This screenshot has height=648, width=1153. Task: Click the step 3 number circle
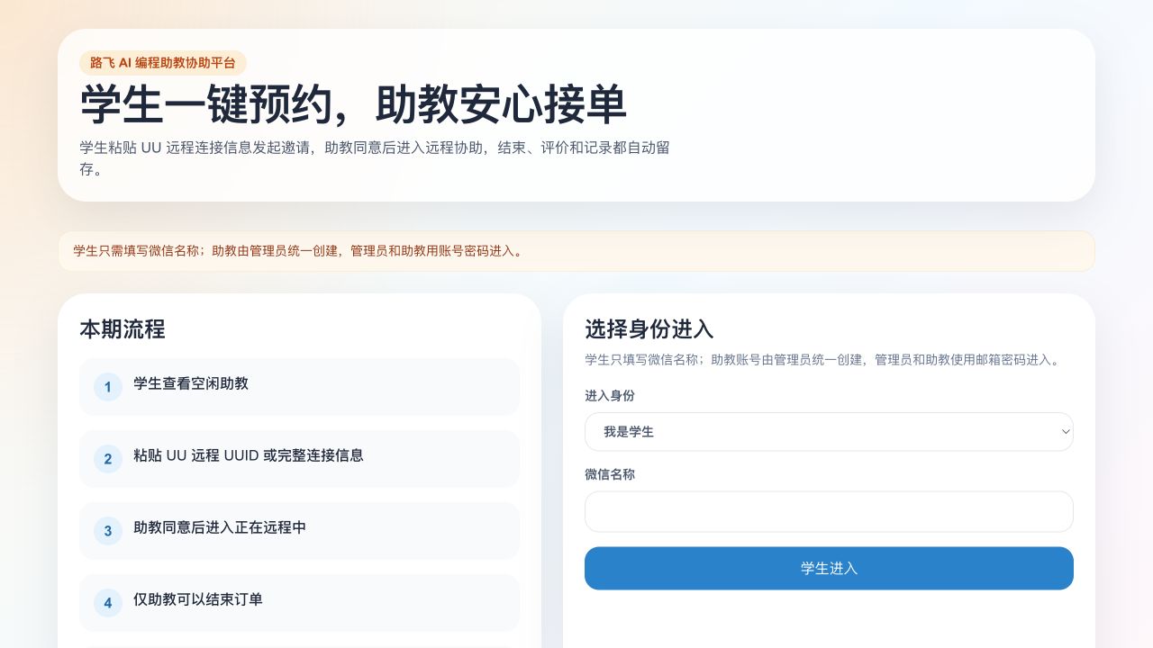tap(108, 531)
